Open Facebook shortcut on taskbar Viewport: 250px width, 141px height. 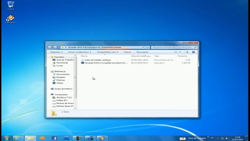(54, 138)
